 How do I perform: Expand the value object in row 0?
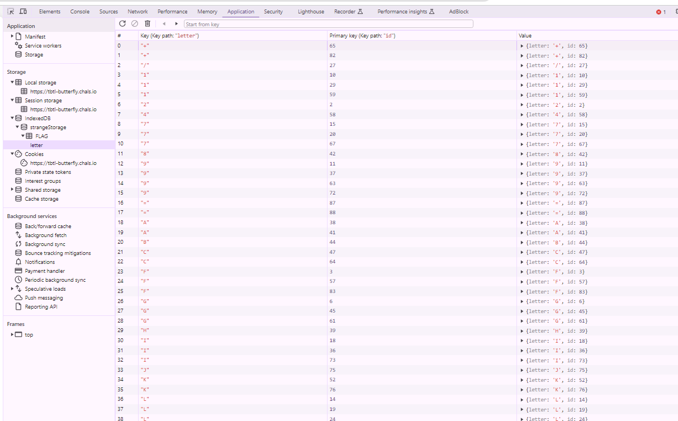click(522, 46)
